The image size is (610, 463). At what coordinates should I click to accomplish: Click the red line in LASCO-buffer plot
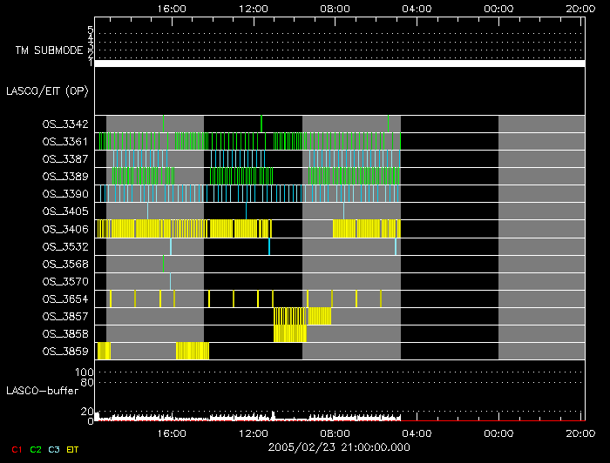pos(493,420)
